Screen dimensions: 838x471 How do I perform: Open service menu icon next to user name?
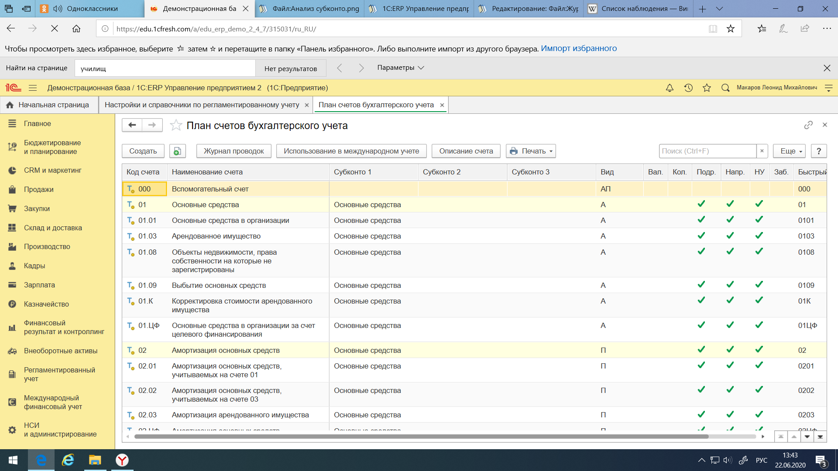click(828, 88)
